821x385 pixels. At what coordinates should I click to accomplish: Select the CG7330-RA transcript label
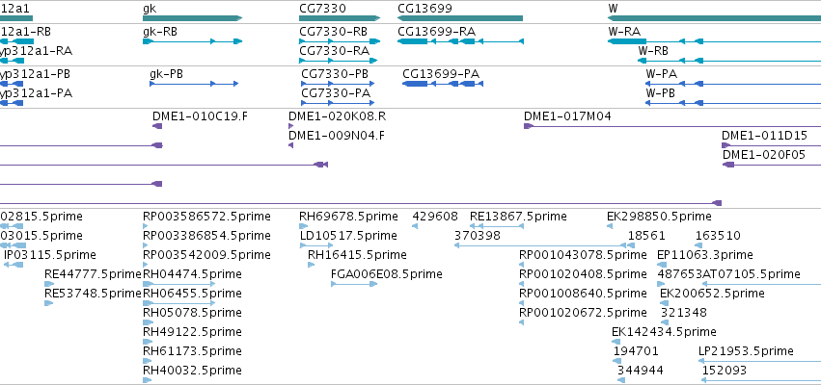[334, 51]
